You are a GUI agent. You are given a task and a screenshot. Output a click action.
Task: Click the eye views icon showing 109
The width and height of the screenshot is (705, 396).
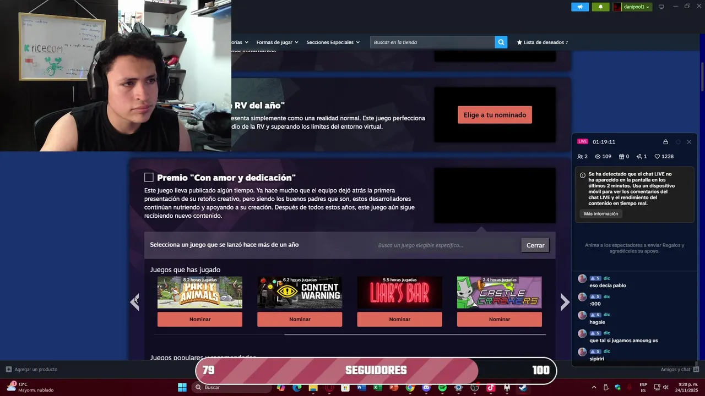[x=598, y=157]
